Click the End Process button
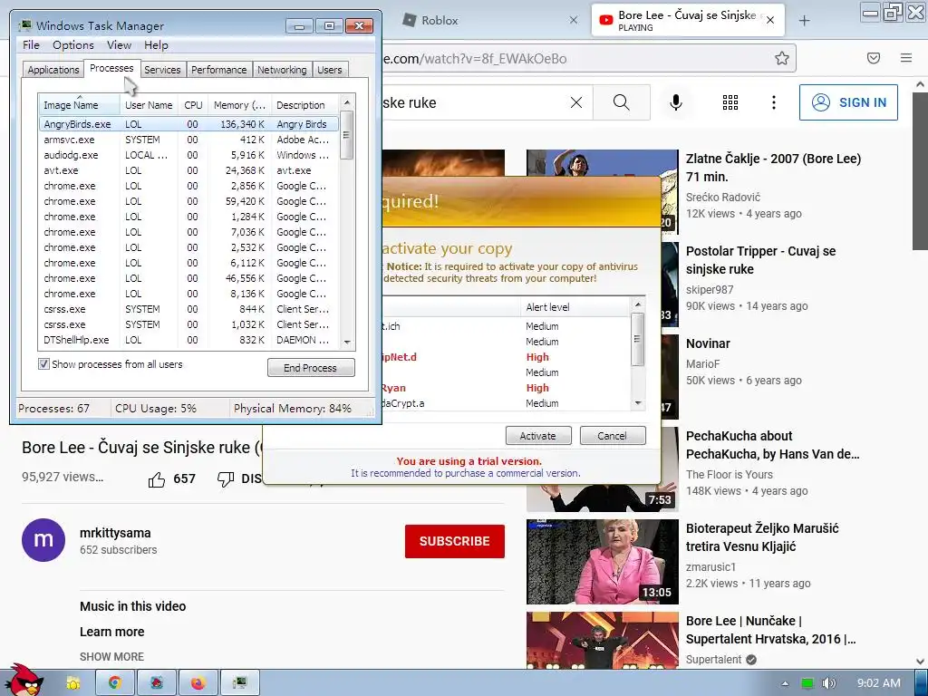 coord(311,368)
